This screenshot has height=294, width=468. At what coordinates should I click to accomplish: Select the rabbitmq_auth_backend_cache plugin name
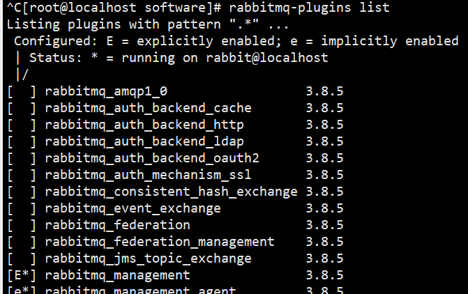[x=148, y=108]
